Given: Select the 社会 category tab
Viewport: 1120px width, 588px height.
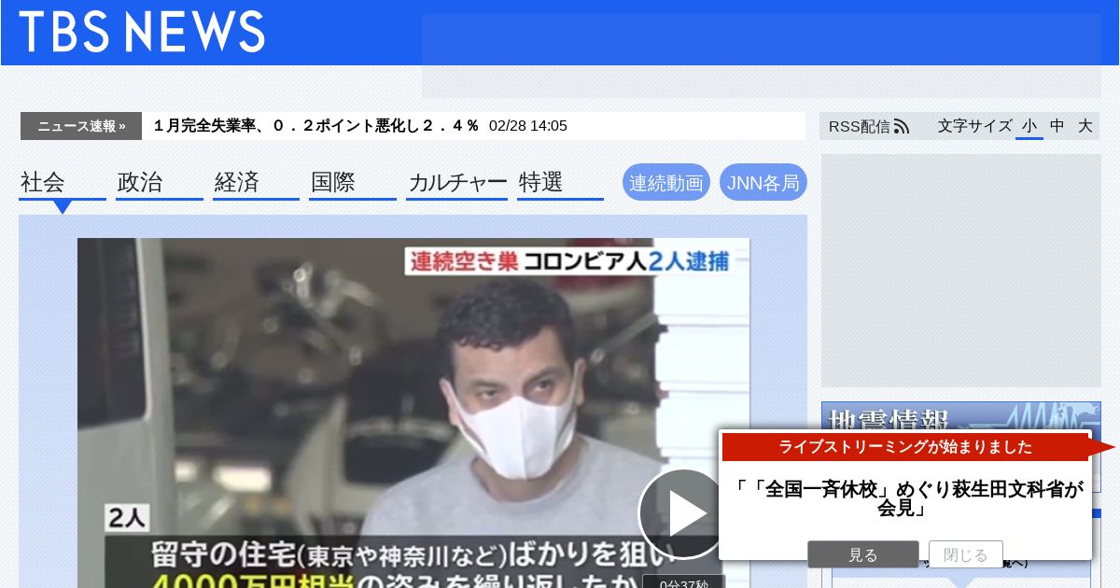Looking at the screenshot, I should (63, 183).
